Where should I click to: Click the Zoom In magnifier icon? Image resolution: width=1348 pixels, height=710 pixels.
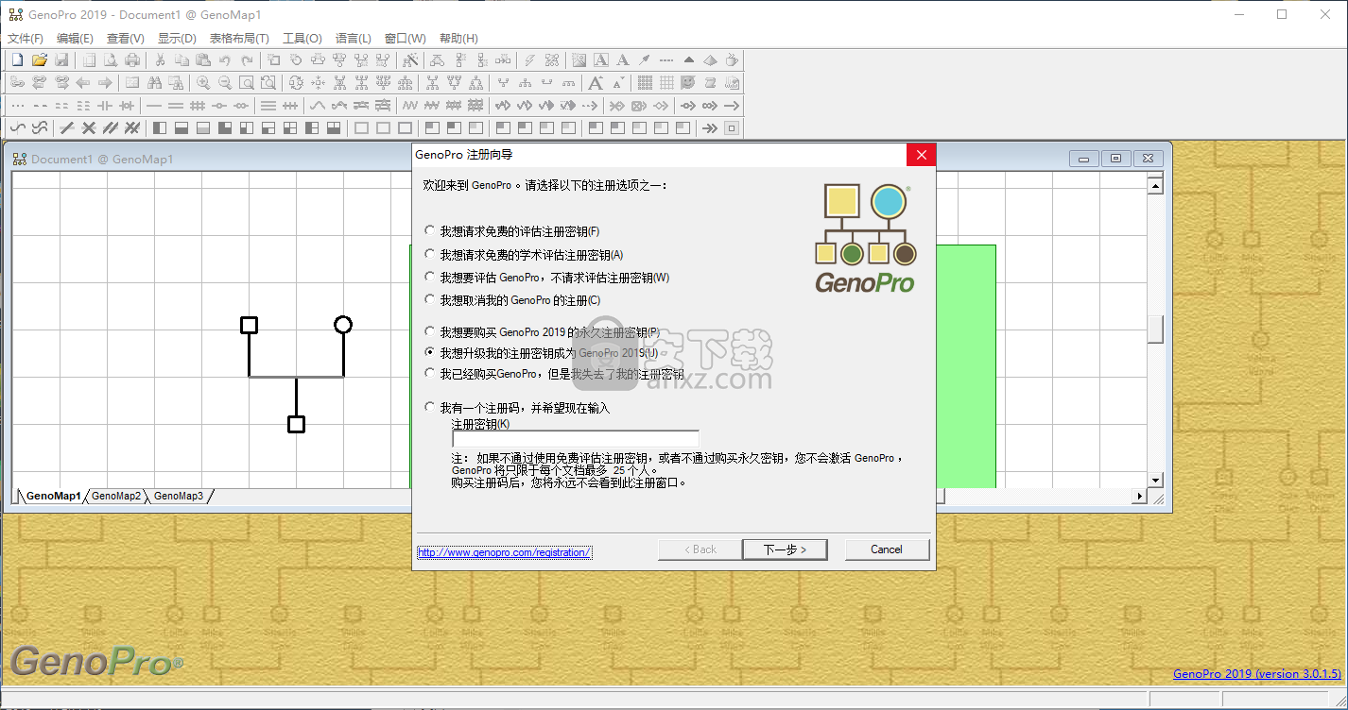pos(203,83)
